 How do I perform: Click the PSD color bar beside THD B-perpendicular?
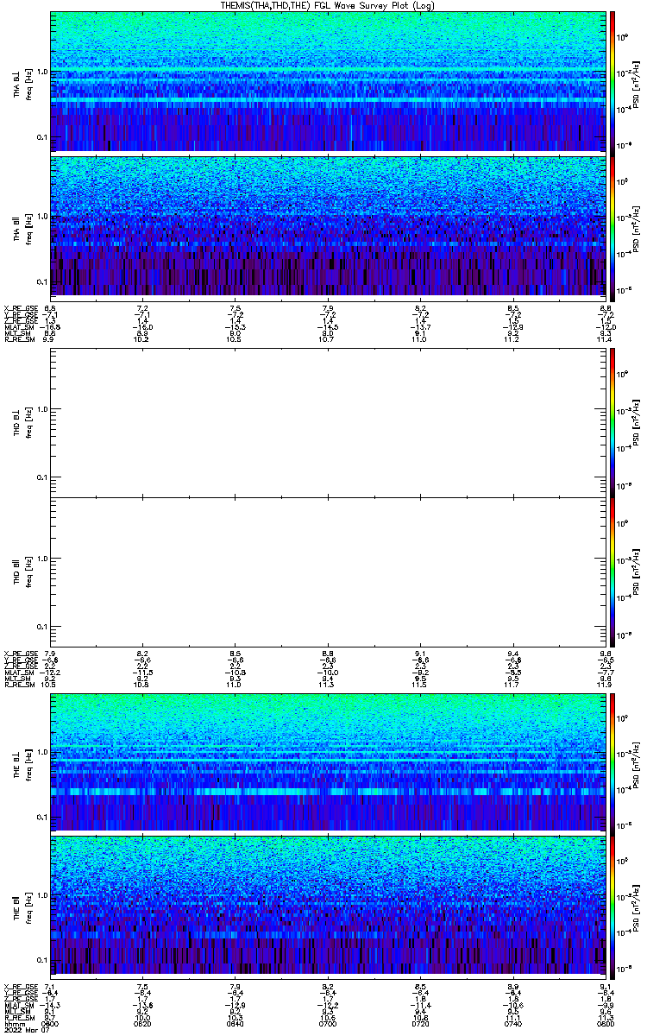pyautogui.click(x=613, y=422)
